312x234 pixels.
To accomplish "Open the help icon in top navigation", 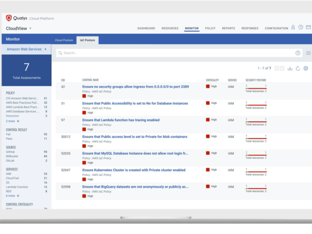I will [x=301, y=27].
